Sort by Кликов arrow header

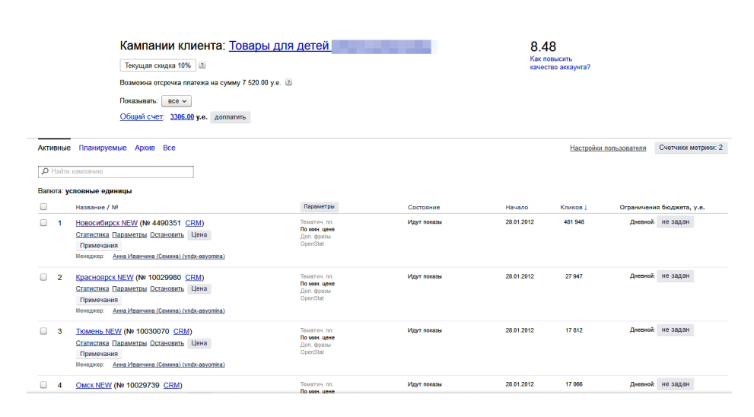point(574,207)
